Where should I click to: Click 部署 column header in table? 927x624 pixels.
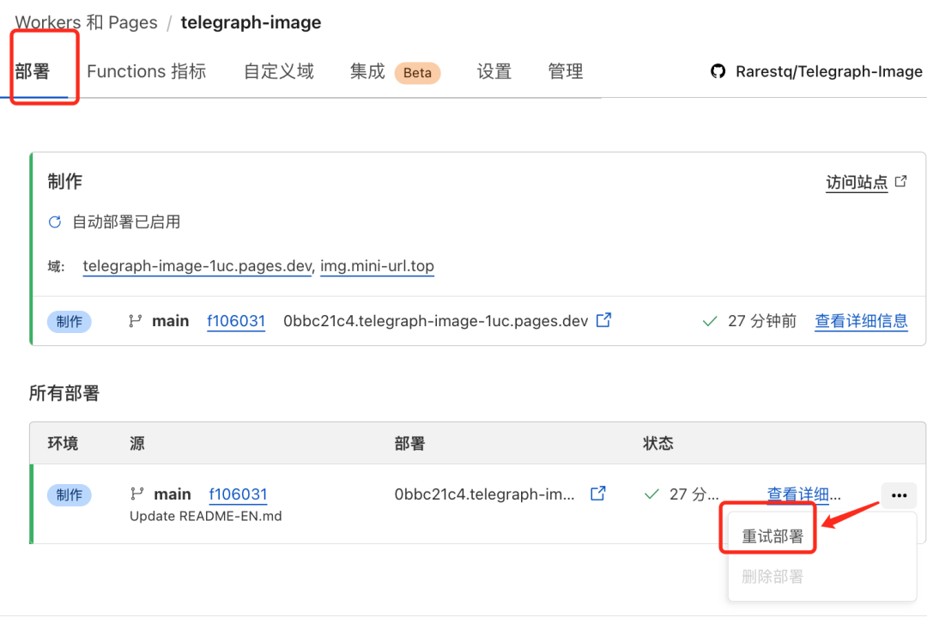pos(409,444)
